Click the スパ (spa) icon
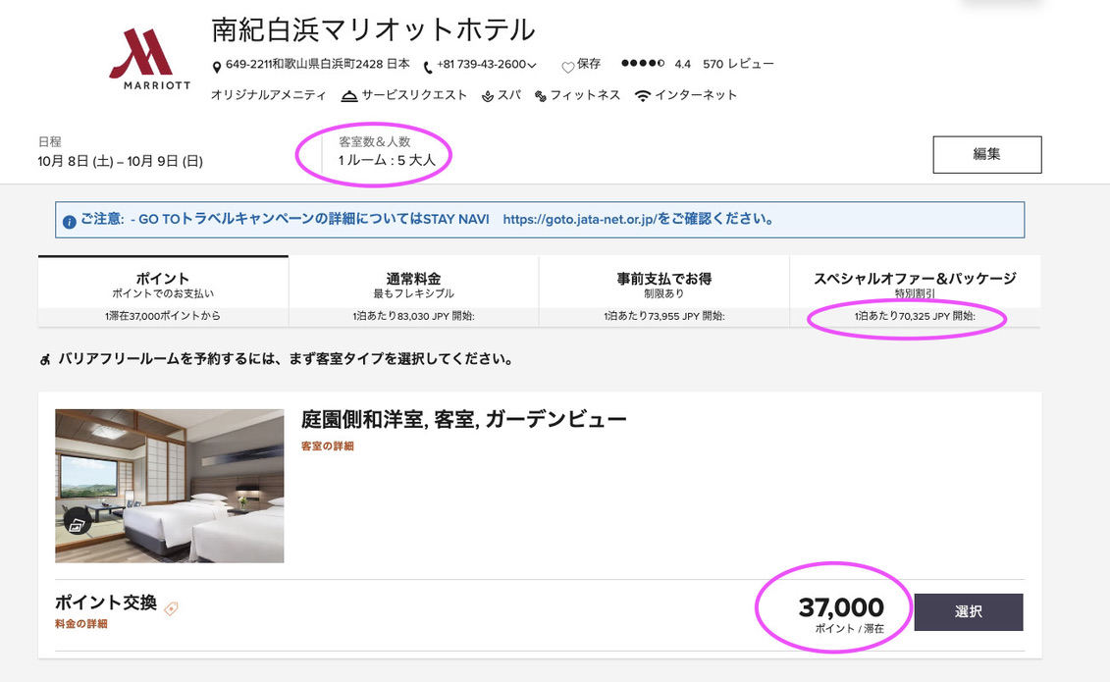 pos(488,95)
